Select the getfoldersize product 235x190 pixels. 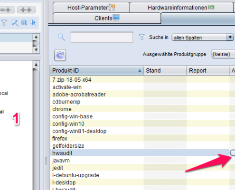142,146
